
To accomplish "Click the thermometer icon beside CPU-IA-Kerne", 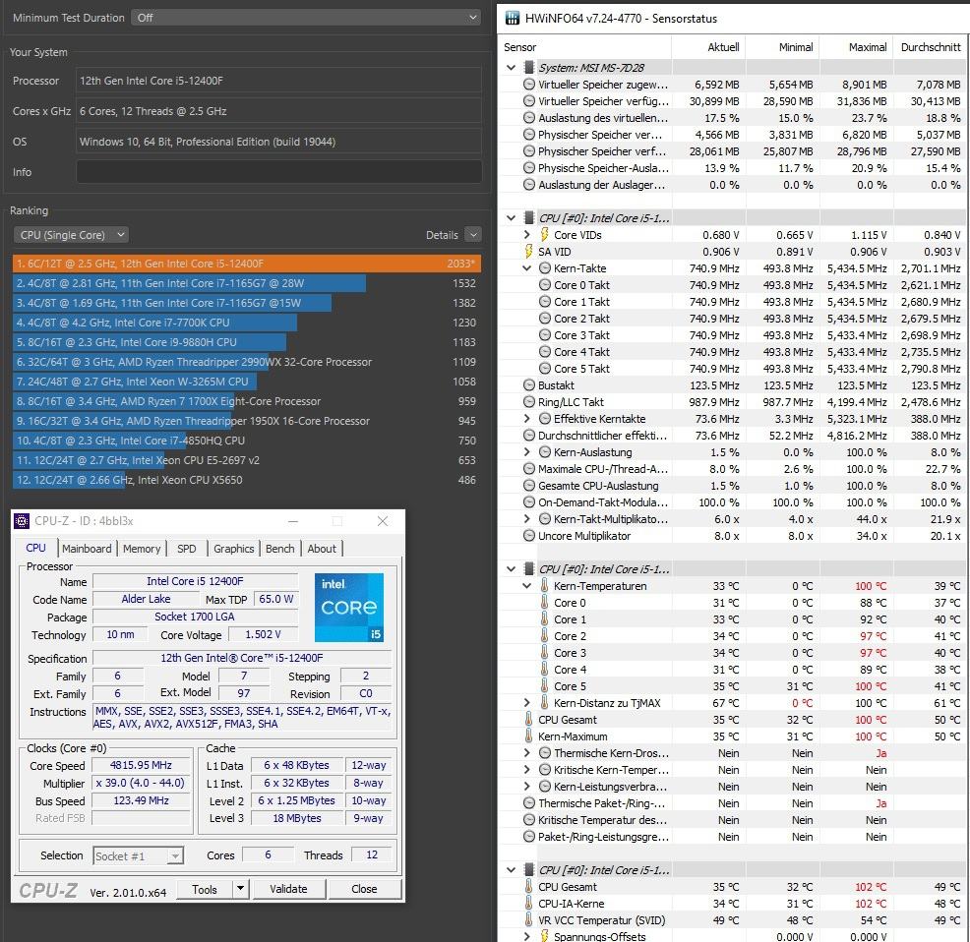I will coord(529,903).
